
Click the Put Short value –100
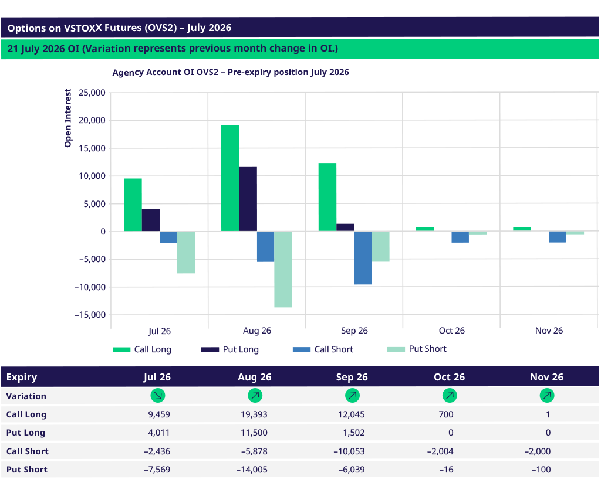(541, 470)
